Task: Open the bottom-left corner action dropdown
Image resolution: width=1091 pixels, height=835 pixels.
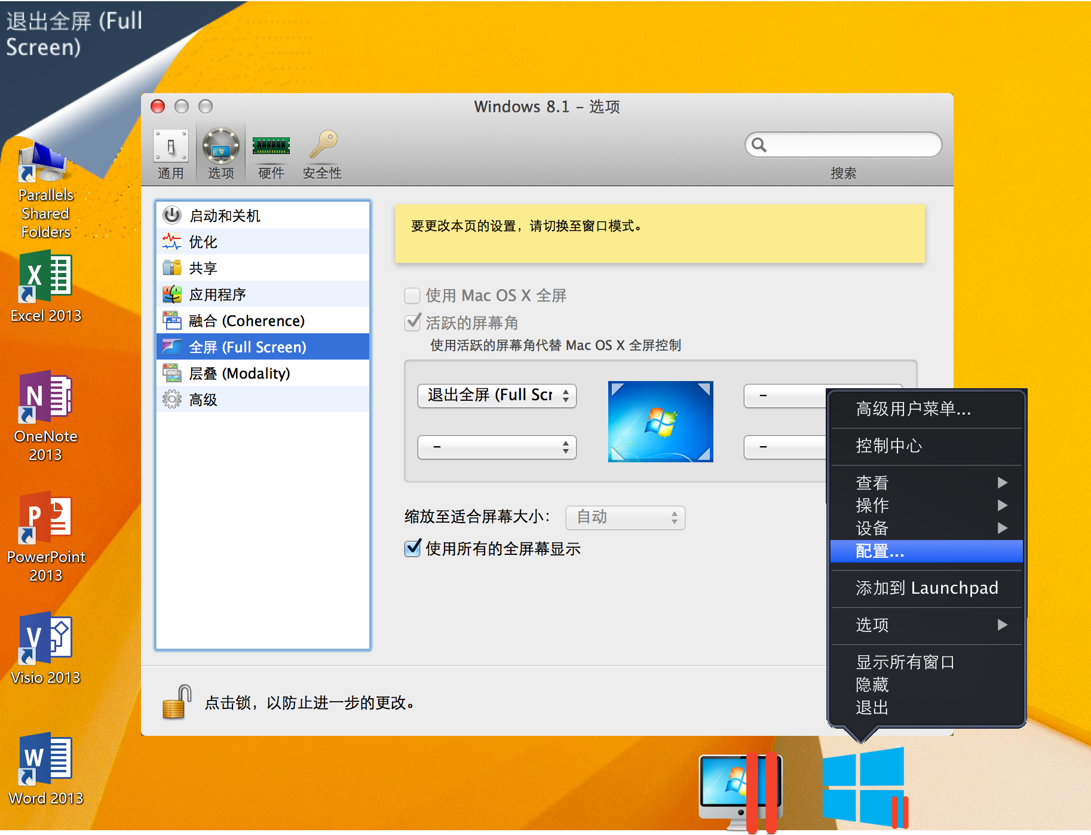Action: click(497, 447)
